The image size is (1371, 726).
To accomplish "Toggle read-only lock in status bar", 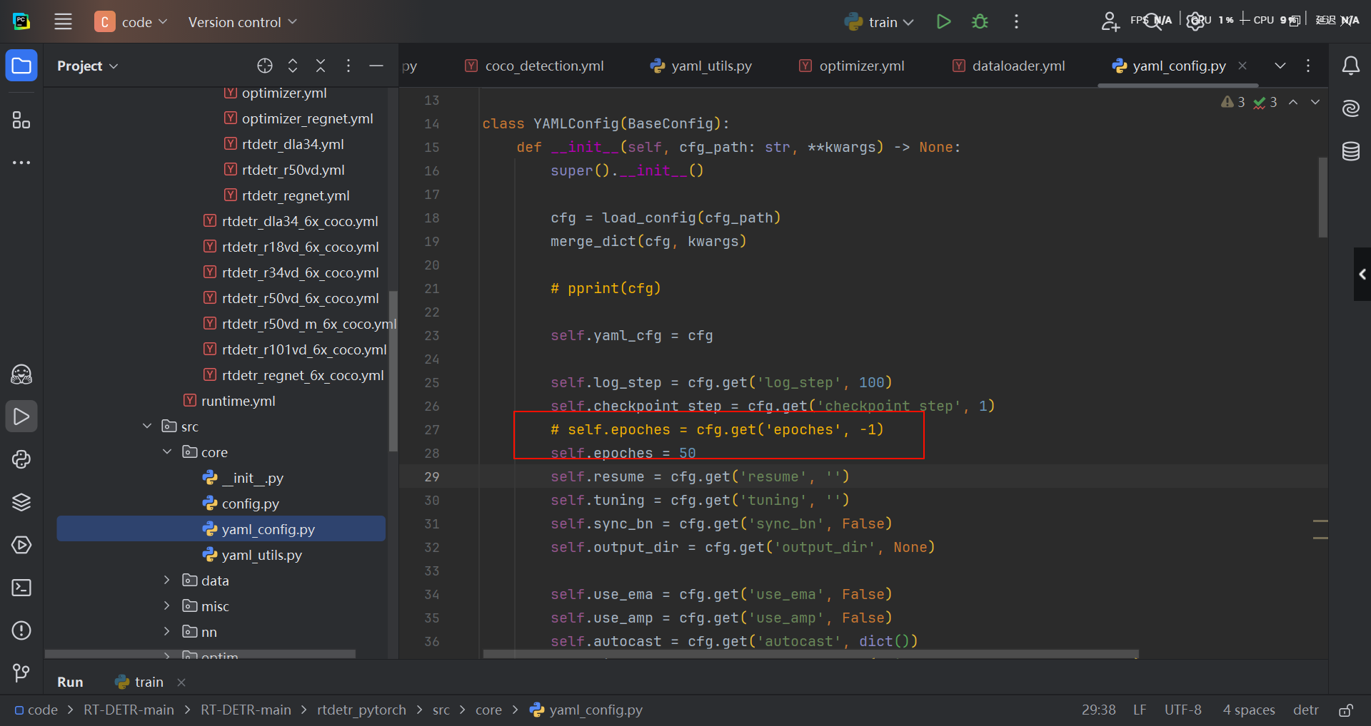I will click(1345, 710).
